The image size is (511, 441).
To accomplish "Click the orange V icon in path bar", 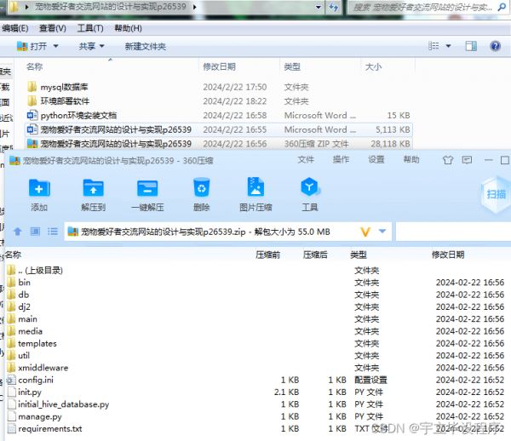I will point(365,232).
